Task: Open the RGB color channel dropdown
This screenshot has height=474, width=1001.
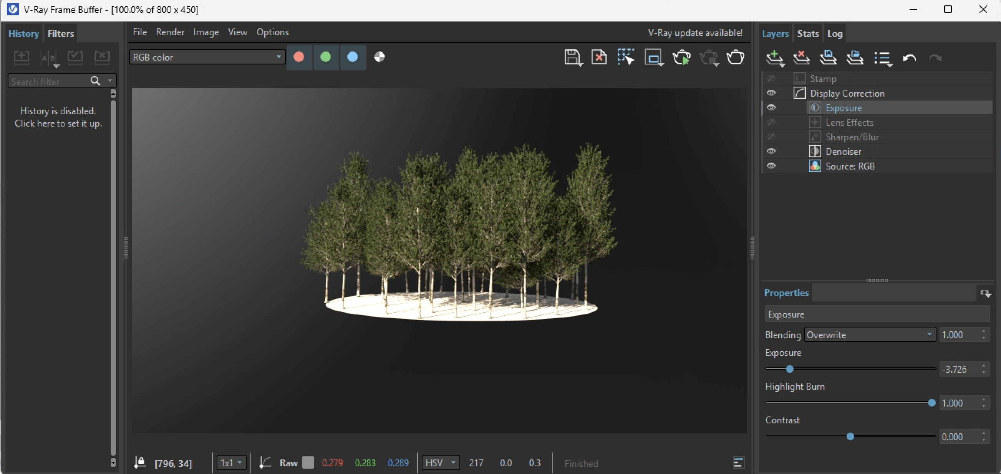Action: click(207, 58)
